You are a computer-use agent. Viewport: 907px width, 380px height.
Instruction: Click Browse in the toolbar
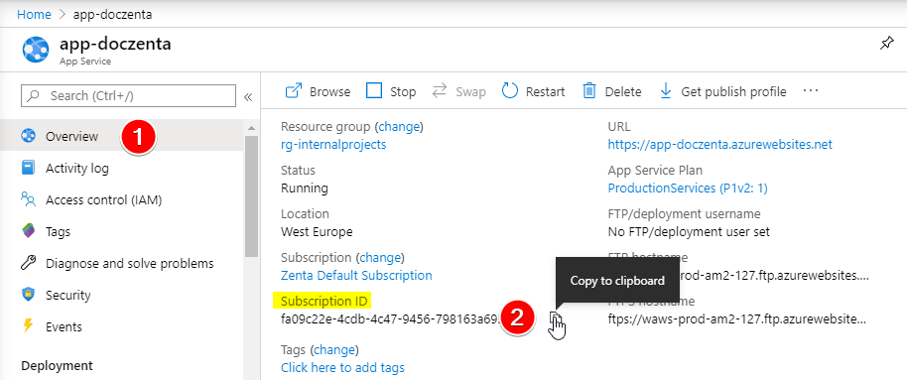(319, 91)
